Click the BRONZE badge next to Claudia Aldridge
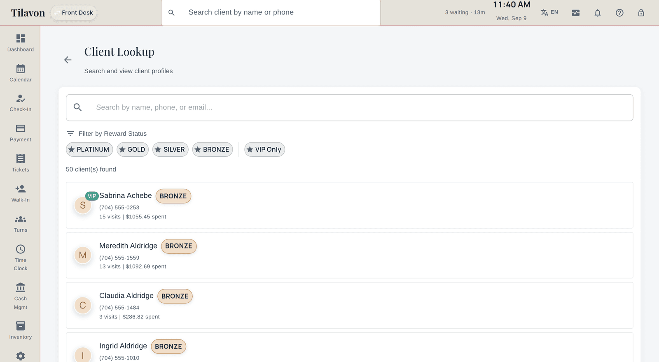Viewport: 659px width, 362px height. tap(175, 296)
